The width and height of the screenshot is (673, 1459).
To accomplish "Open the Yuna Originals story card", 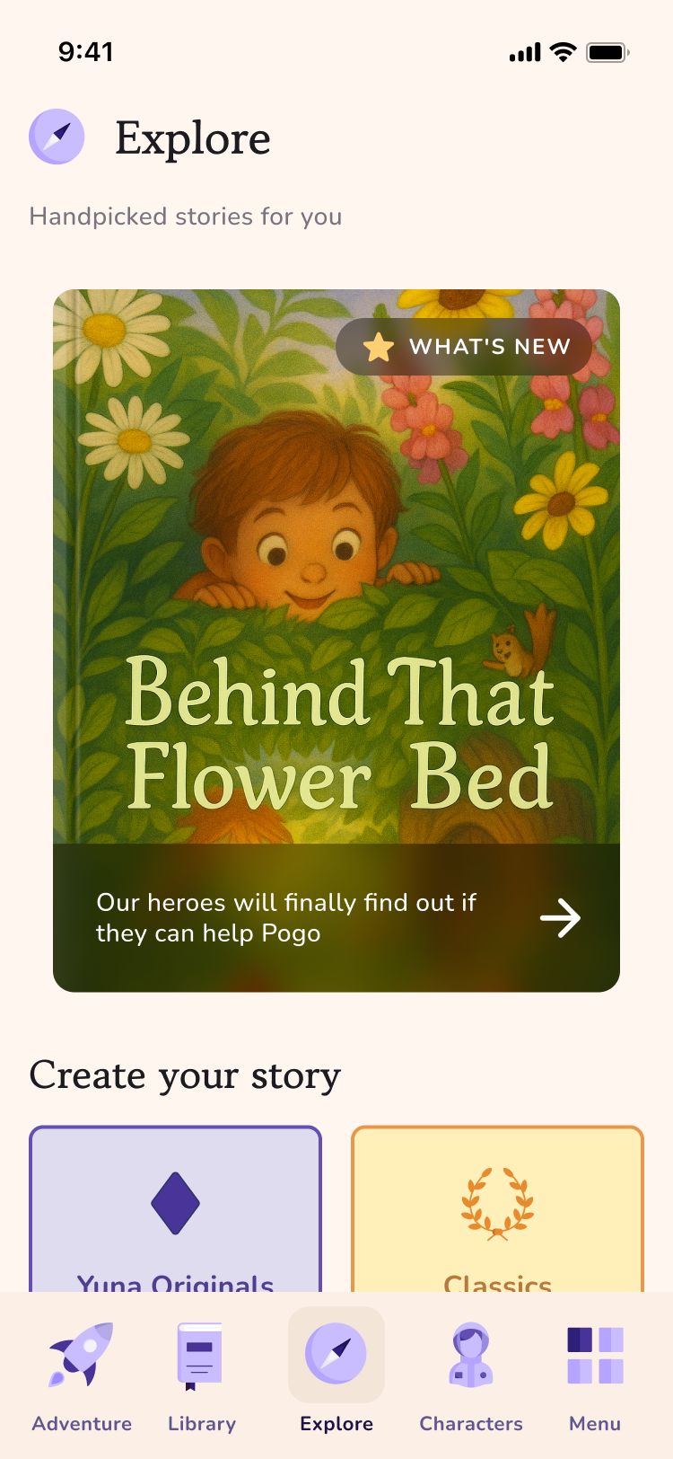I will tap(175, 1209).
